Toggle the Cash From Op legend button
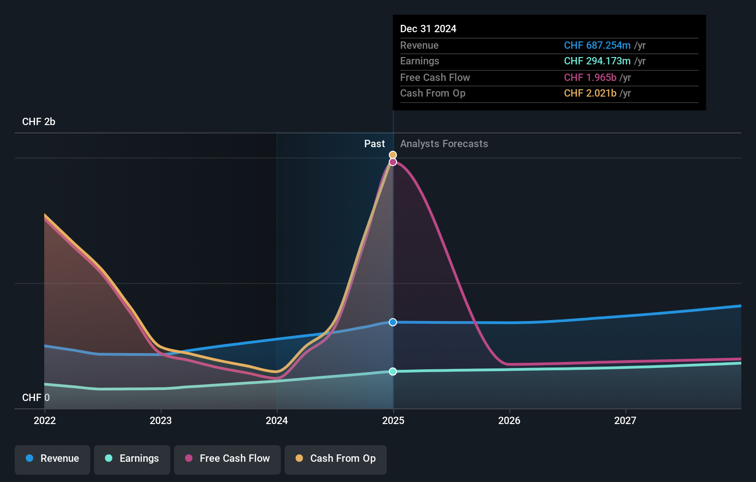 point(336,459)
